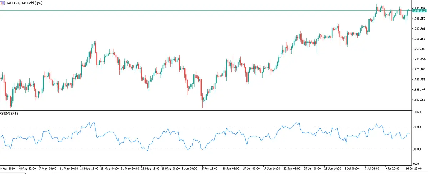
Task: Click the 1796.850 price axis label
Action: pyautogui.click(x=419, y=19)
